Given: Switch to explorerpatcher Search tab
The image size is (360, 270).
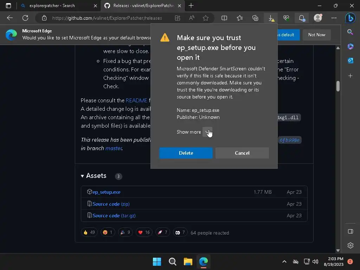Looking at the screenshot, I should coord(52,6).
